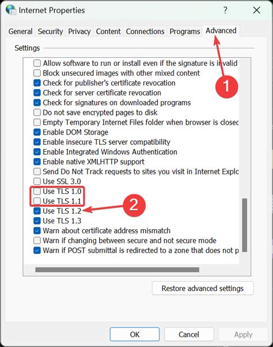
Task: Check Block unsecured images with mixed content
Action: 37,73
